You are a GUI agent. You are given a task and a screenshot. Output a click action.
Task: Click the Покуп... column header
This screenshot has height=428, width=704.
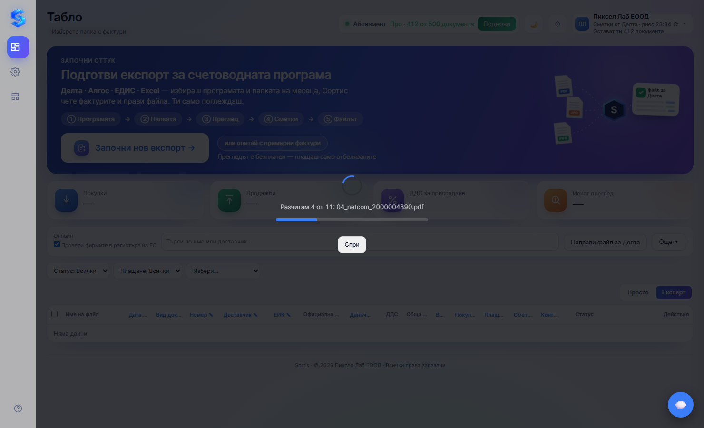click(x=465, y=315)
